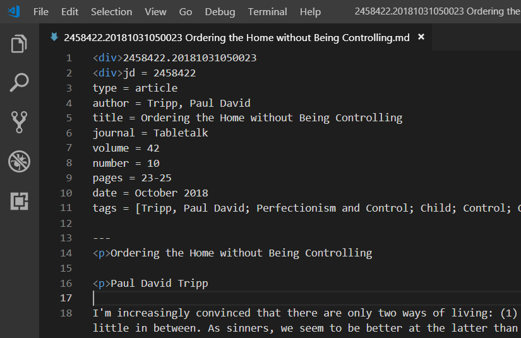Place cursor on the journal = Tabletalk line
521x338 pixels.
point(150,133)
